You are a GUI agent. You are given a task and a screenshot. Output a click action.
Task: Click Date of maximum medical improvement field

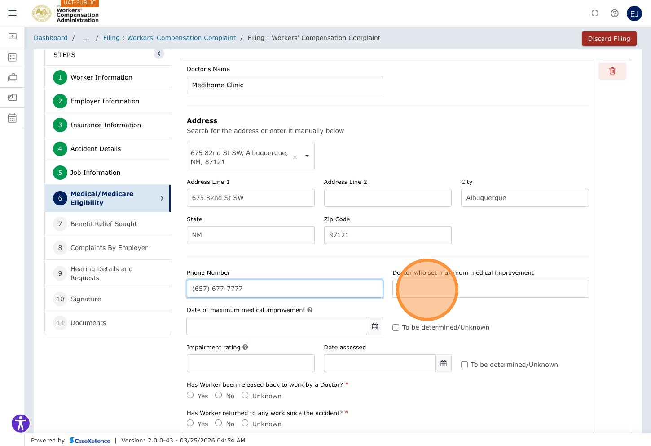click(277, 326)
